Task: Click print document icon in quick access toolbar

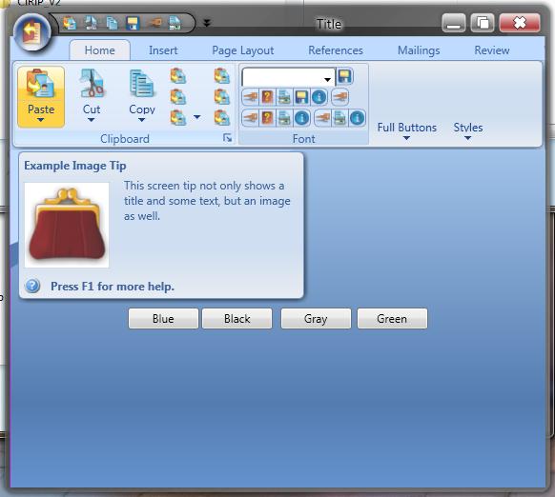Action: (x=175, y=24)
